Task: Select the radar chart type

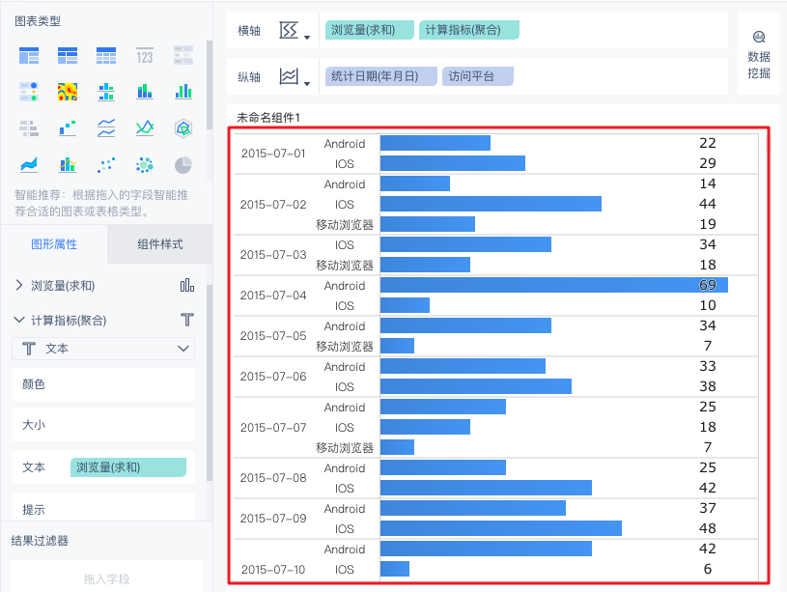Action: click(x=183, y=128)
